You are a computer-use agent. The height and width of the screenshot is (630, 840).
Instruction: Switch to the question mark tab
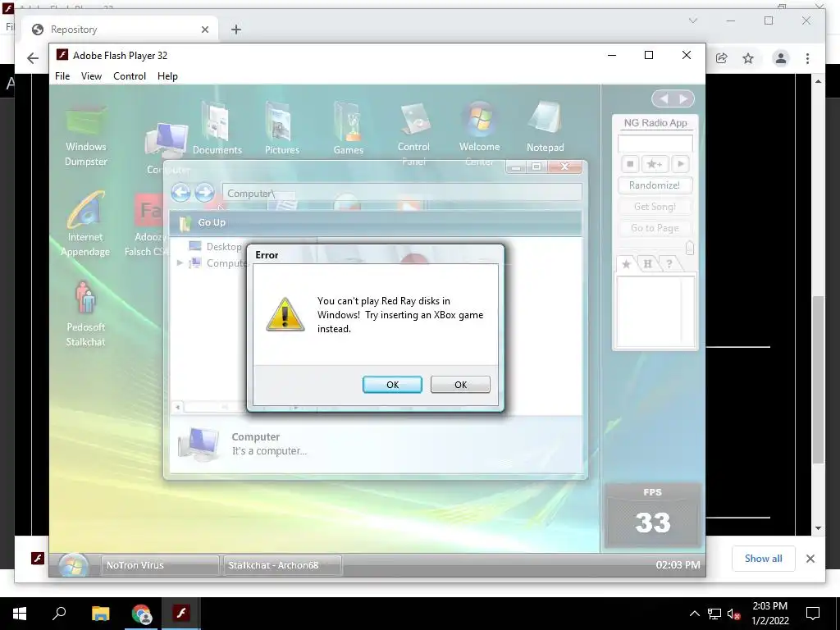669,263
